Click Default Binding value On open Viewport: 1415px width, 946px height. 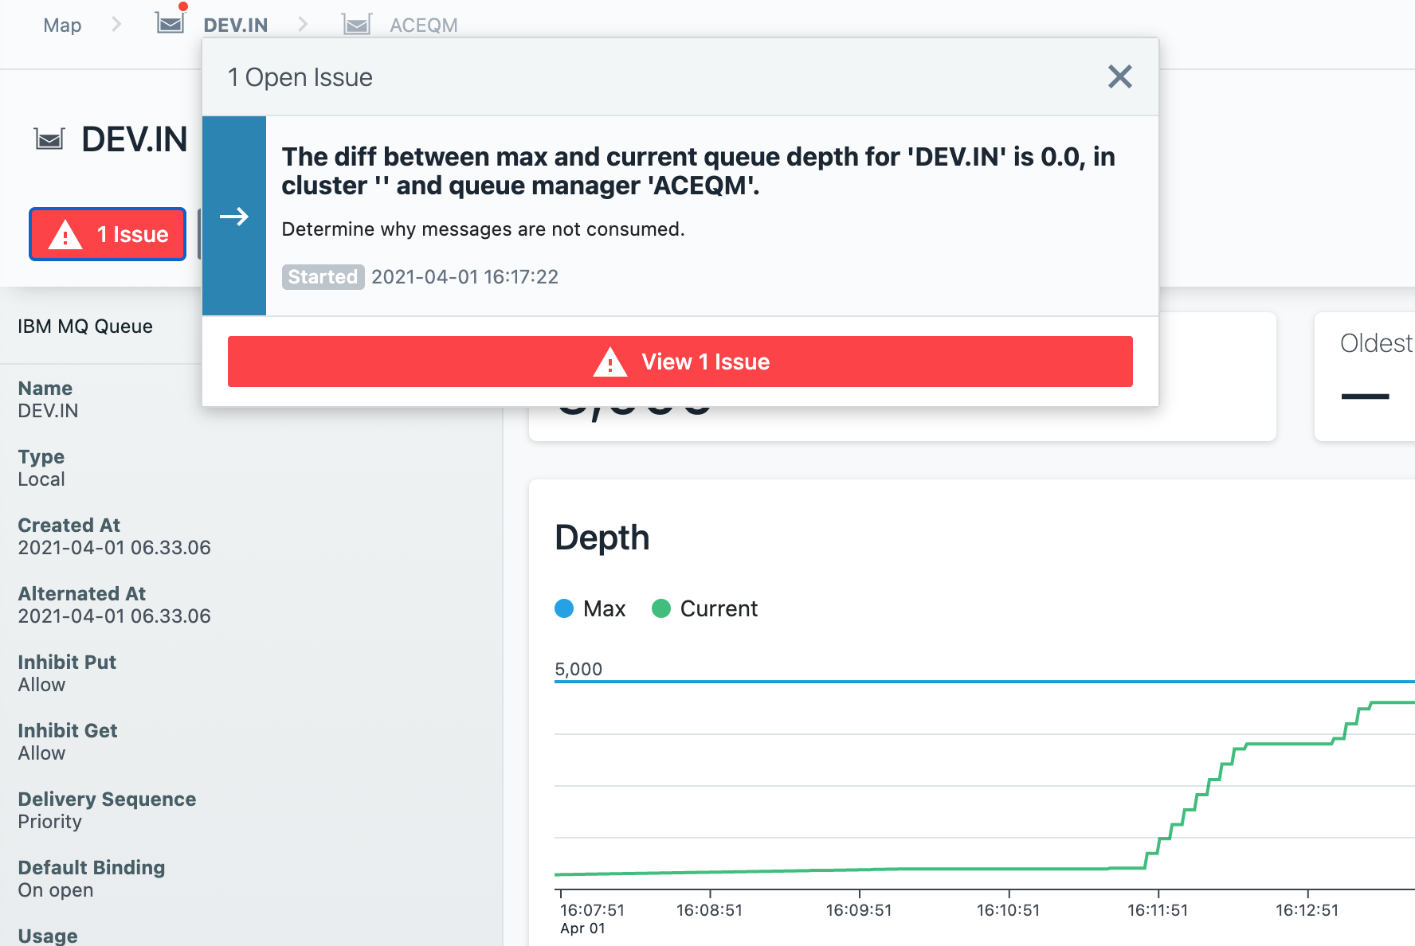56,890
